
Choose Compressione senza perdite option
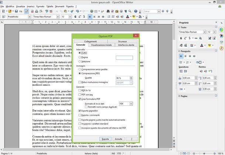[x=80, y=70]
